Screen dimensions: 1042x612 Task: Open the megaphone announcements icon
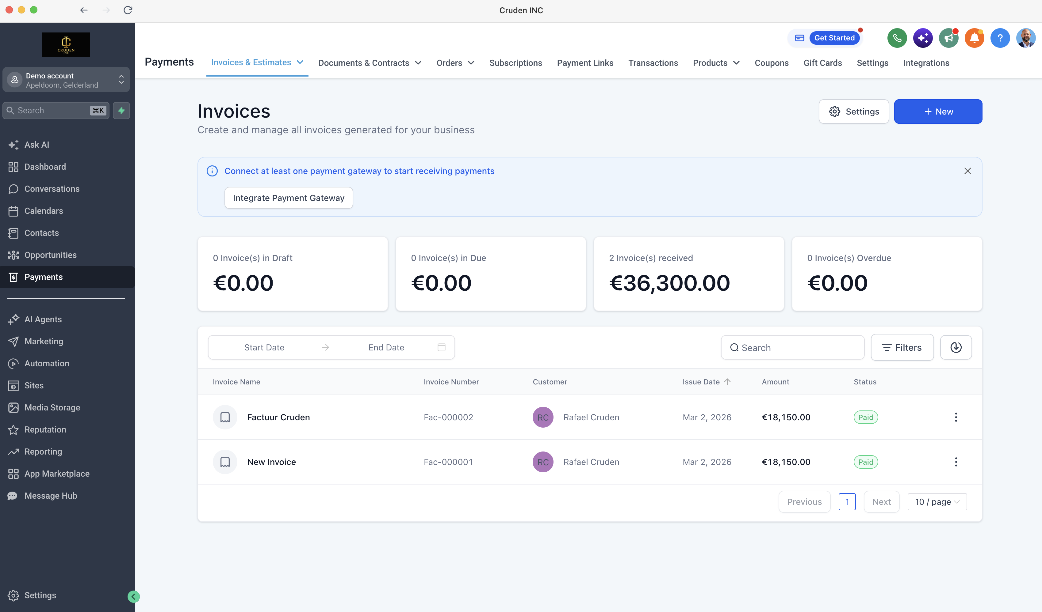click(948, 38)
